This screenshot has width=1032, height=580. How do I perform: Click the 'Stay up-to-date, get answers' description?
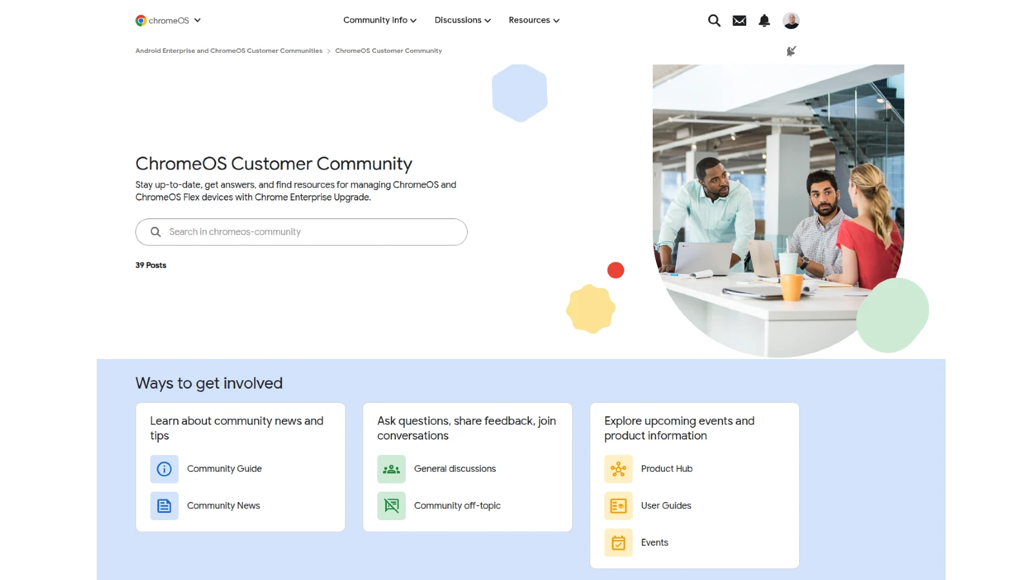coord(296,191)
